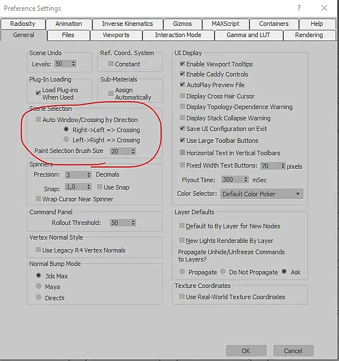The image size is (339, 361).
Task: Click Paint Selection Brush Size spinner arrows
Action: [133, 151]
